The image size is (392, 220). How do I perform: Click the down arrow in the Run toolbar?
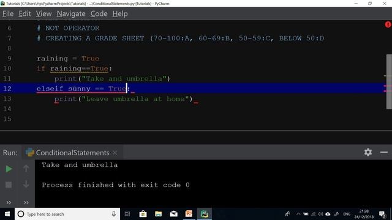coord(26,185)
